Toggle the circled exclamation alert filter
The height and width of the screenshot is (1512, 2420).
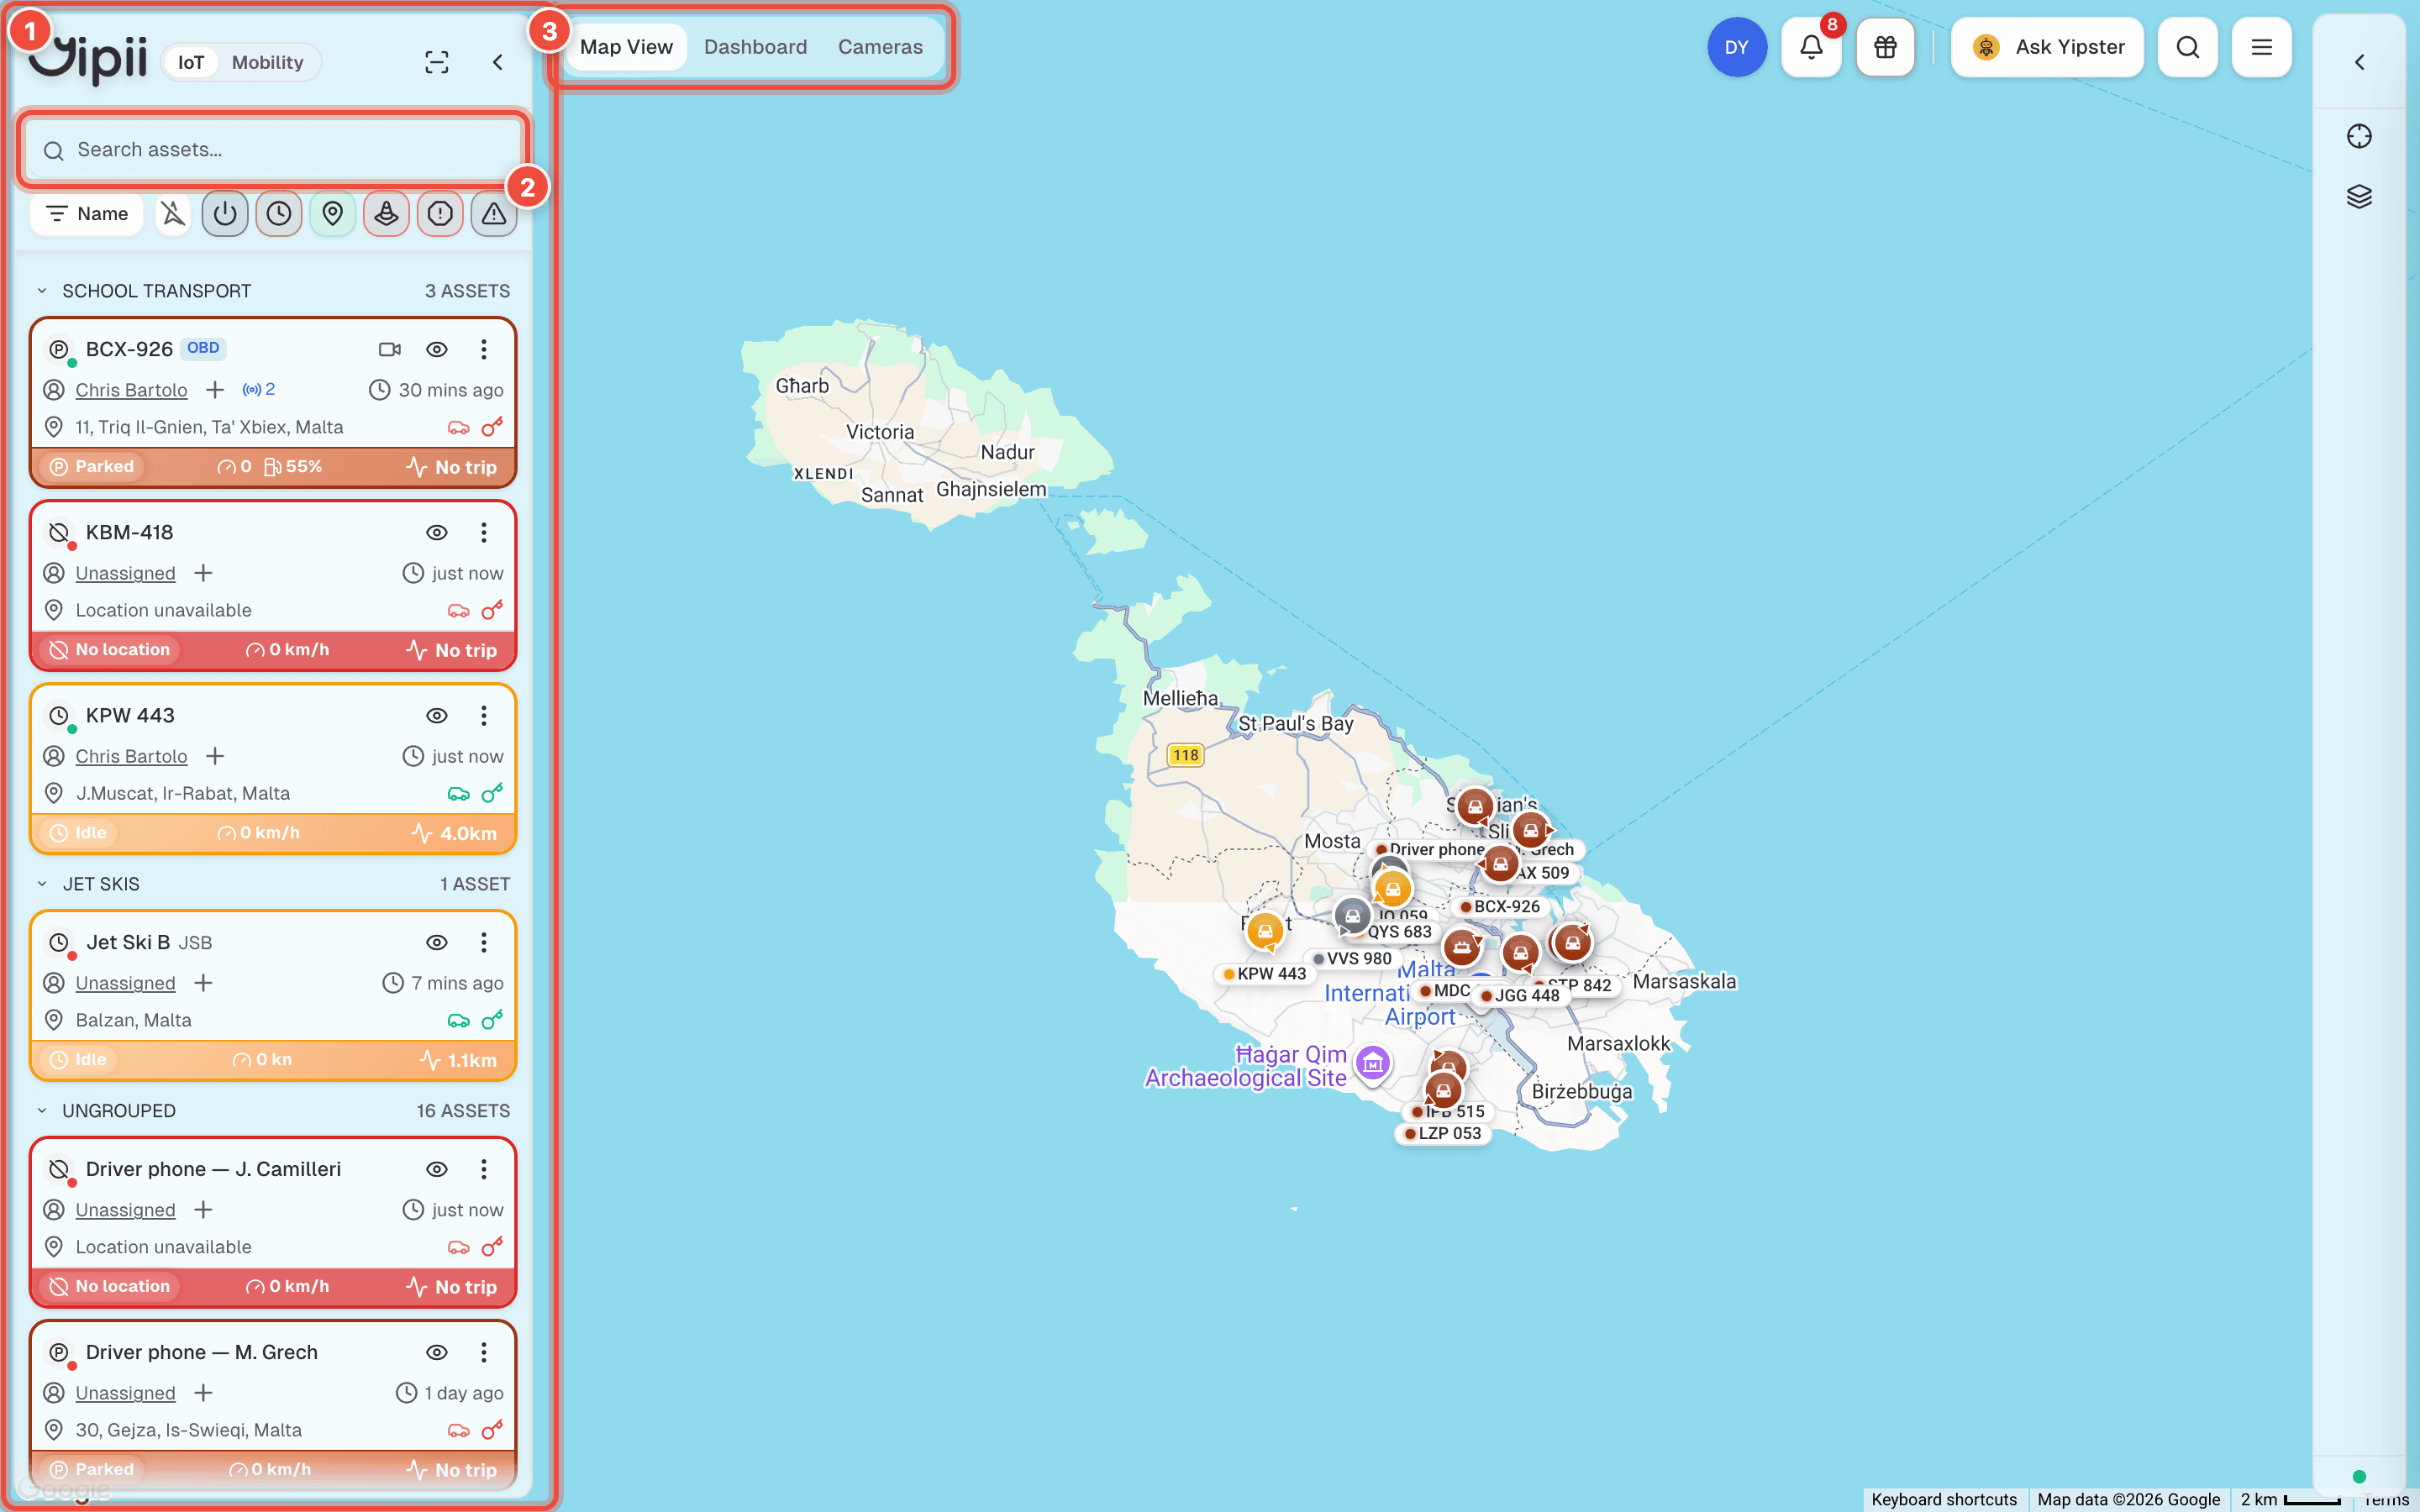click(x=440, y=213)
